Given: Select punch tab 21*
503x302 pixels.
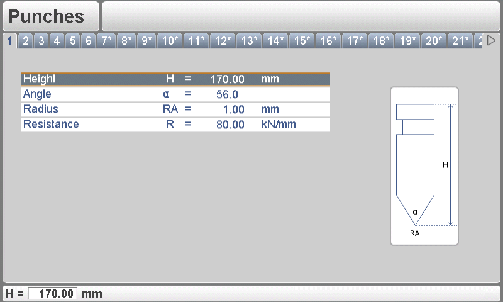Looking at the screenshot, I should (x=460, y=41).
